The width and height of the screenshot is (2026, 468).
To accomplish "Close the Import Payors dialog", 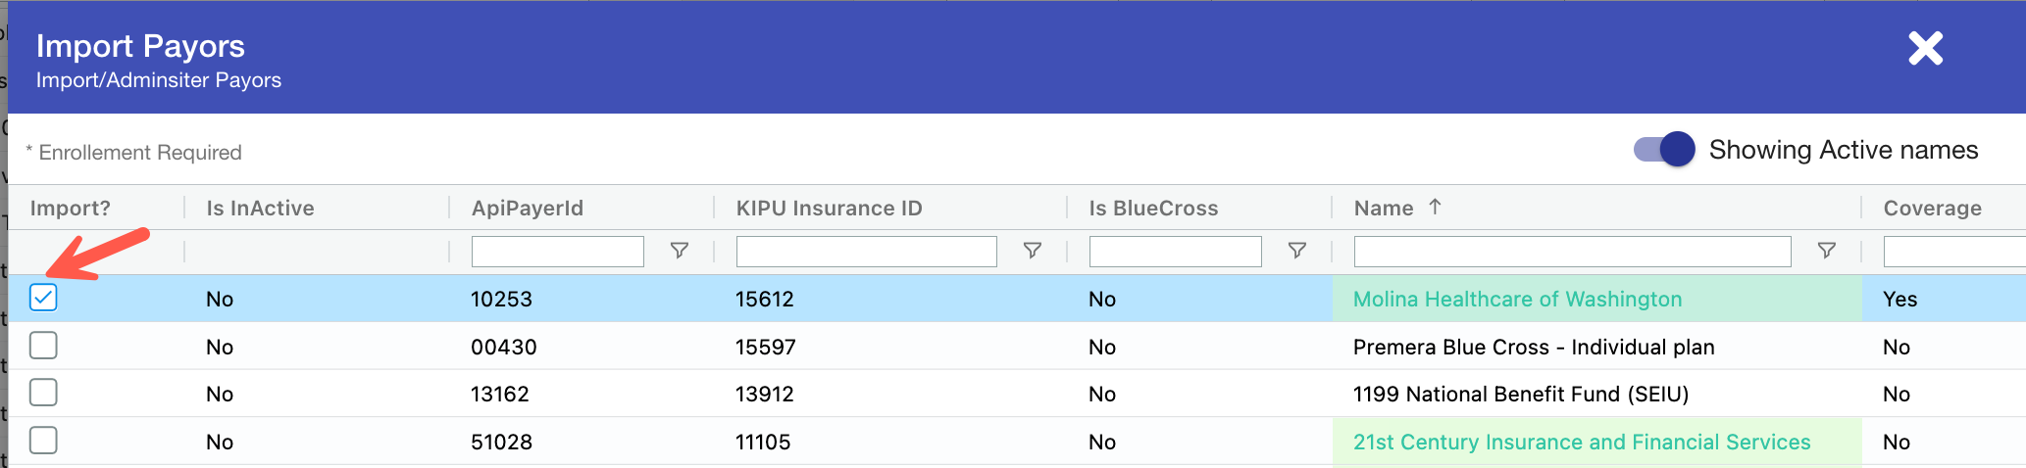I will 1925,48.
